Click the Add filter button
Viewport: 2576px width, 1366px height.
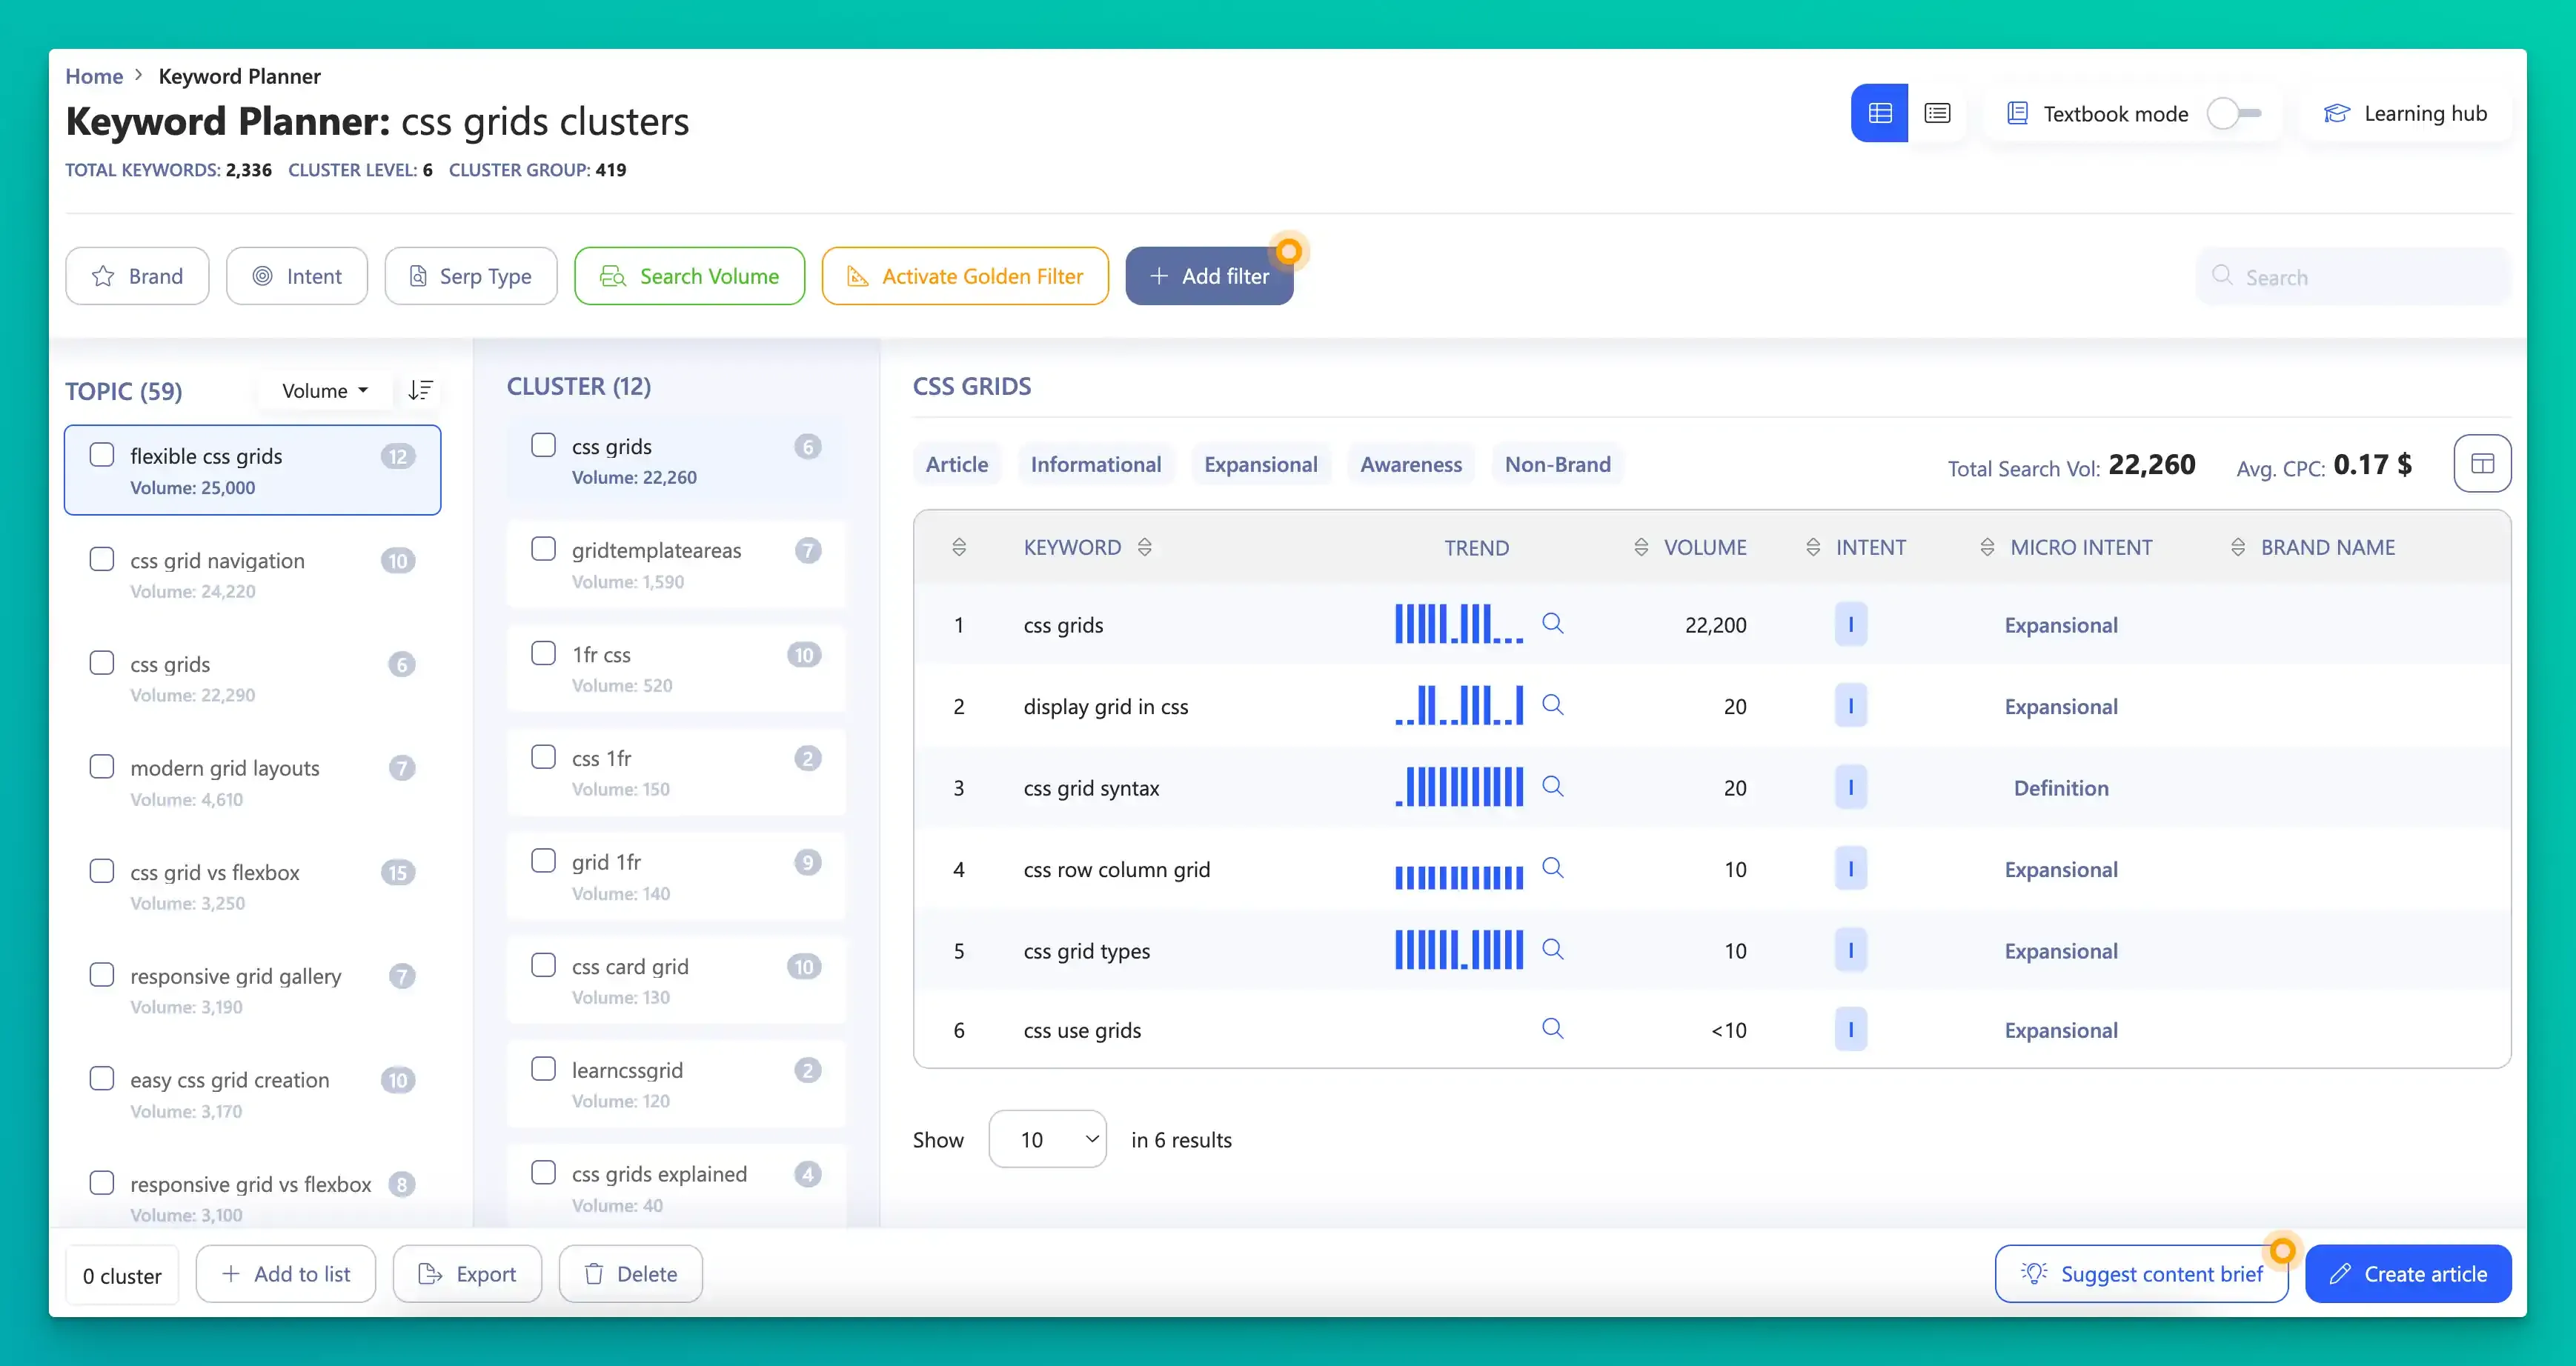coord(1209,276)
